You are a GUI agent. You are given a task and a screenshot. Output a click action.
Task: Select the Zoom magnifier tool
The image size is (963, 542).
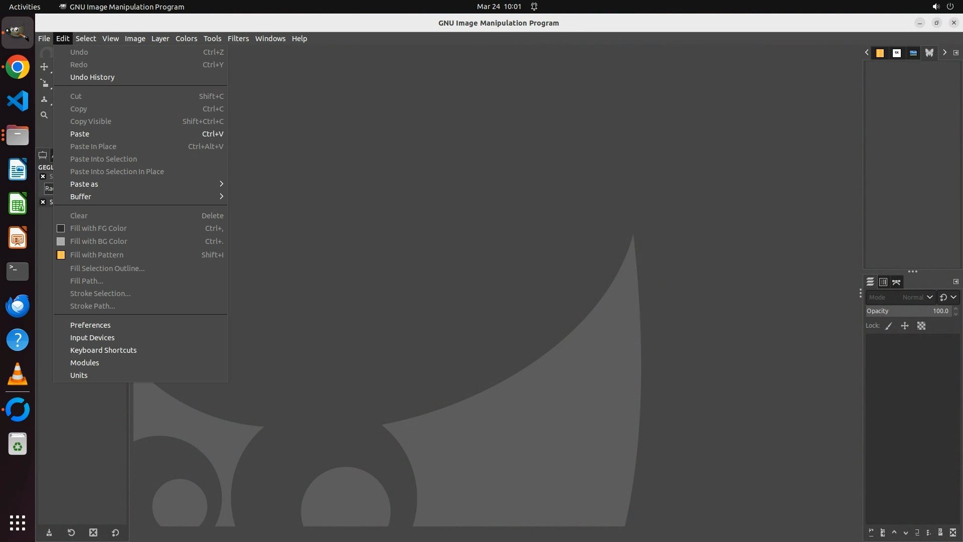44,115
